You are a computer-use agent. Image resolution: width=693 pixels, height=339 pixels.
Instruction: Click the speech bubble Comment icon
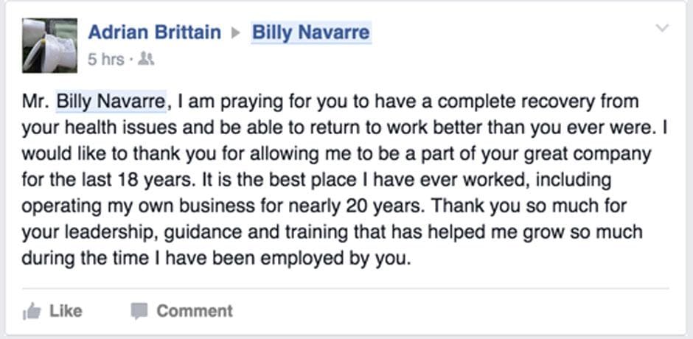click(x=139, y=311)
